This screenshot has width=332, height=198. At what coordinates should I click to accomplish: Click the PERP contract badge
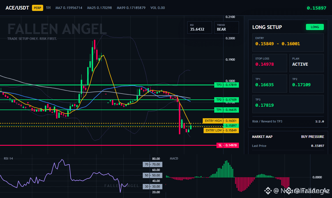tap(38, 8)
